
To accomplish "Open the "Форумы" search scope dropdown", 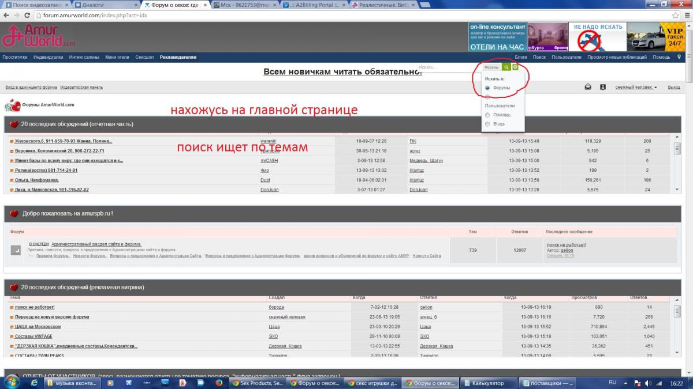I will (491, 67).
